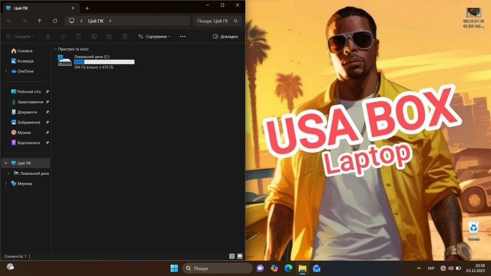Go back with the back arrow
Viewport: 491px width, 276px height.
9,21
